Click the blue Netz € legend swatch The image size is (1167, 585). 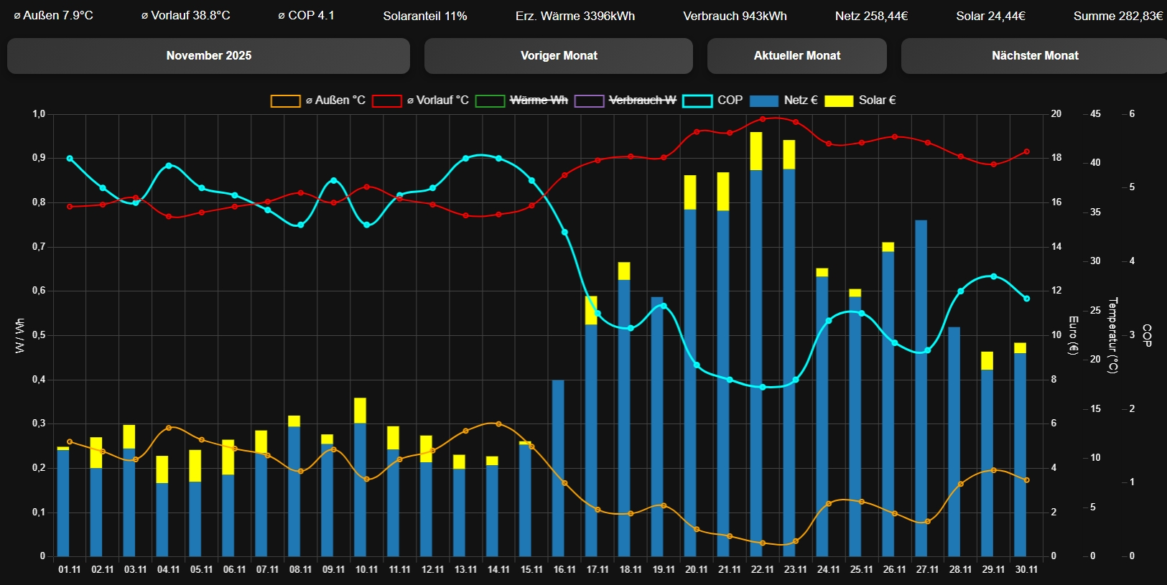[x=764, y=100]
